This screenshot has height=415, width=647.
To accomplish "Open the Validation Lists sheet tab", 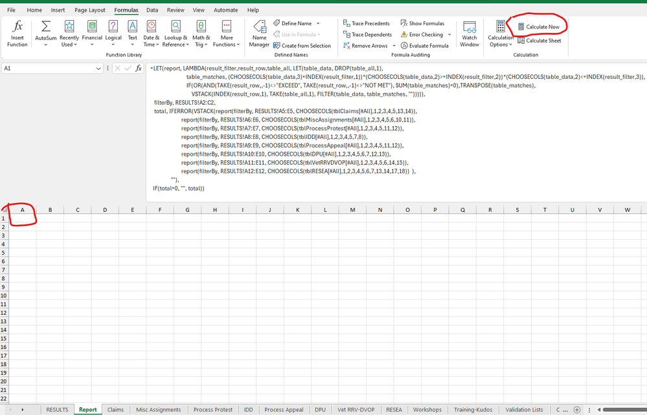I will click(525, 410).
